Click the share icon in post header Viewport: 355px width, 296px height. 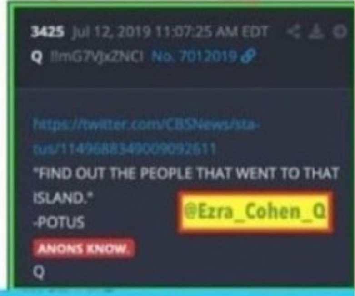pyautogui.click(x=294, y=31)
